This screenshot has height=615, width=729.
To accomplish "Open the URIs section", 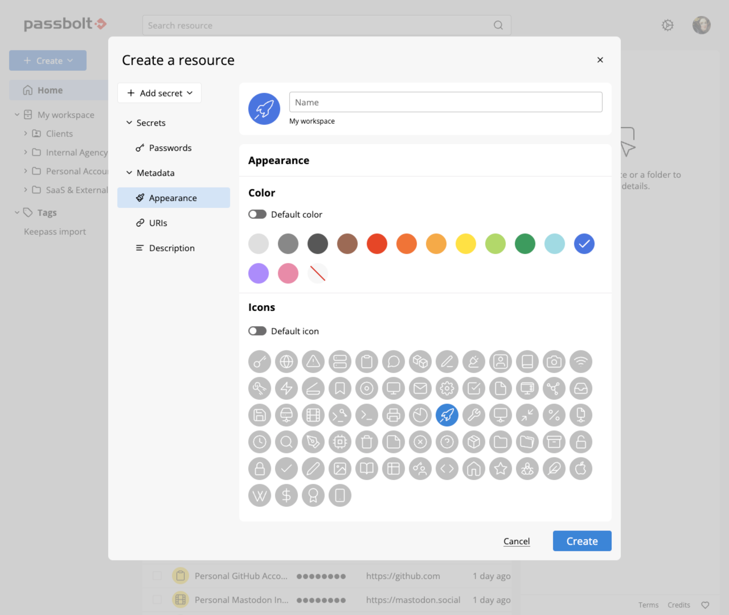I will 158,223.
